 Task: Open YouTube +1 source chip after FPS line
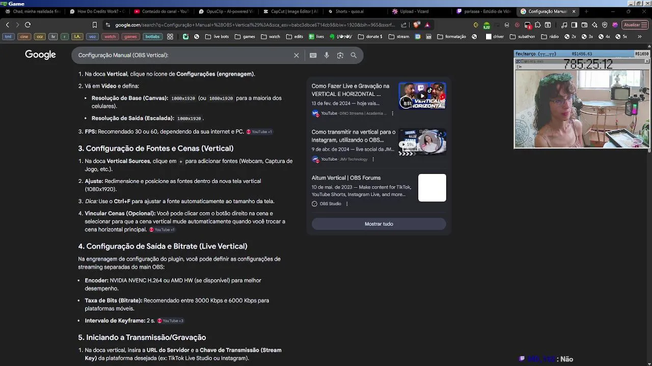coord(259,132)
